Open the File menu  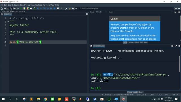[2, 5]
